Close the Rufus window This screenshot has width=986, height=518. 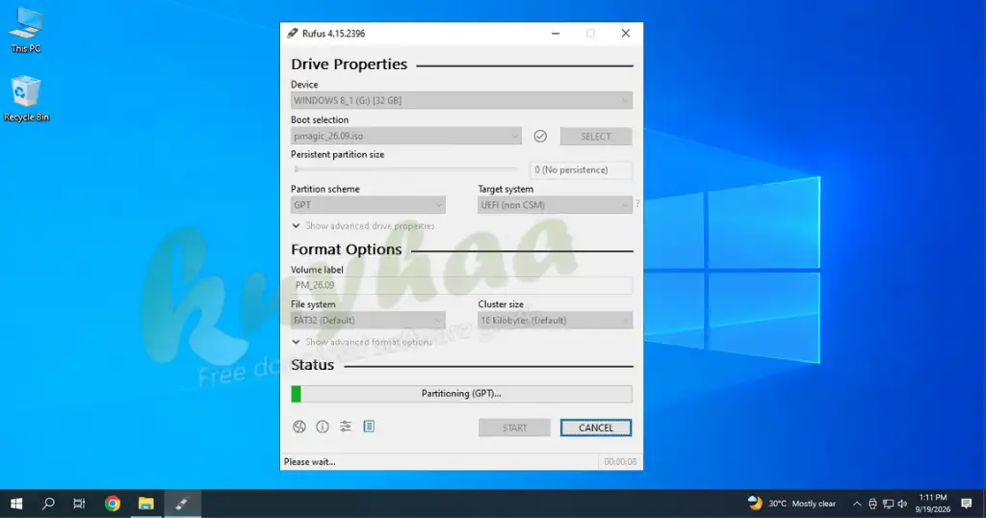pos(626,34)
